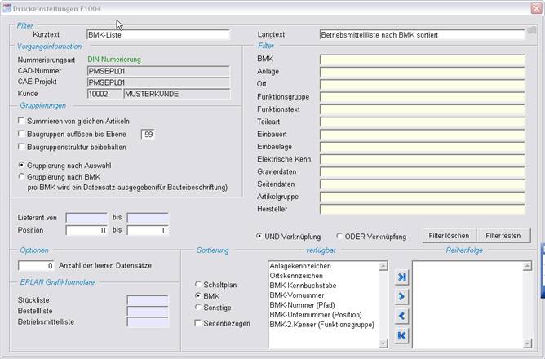This screenshot has width=545, height=359.
Task: Select BMK-Nummer (Pfad) in available list
Action: click(307, 304)
